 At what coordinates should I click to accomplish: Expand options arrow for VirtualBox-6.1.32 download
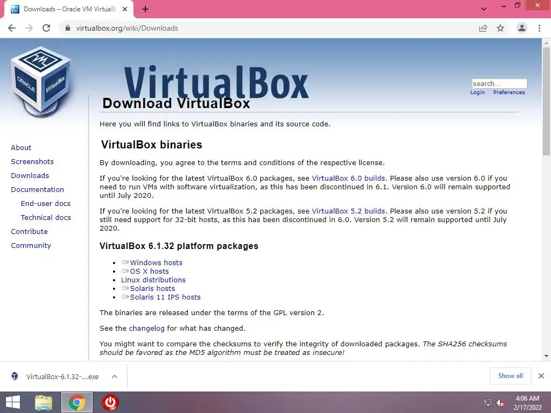[x=114, y=376]
